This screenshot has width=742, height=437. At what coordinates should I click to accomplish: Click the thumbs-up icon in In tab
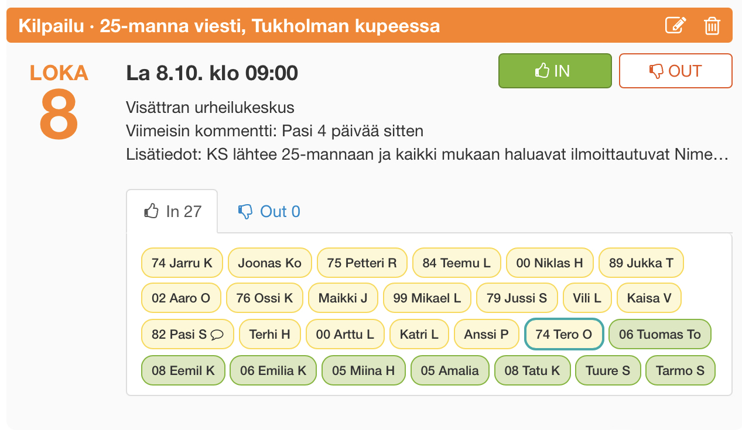click(x=152, y=211)
